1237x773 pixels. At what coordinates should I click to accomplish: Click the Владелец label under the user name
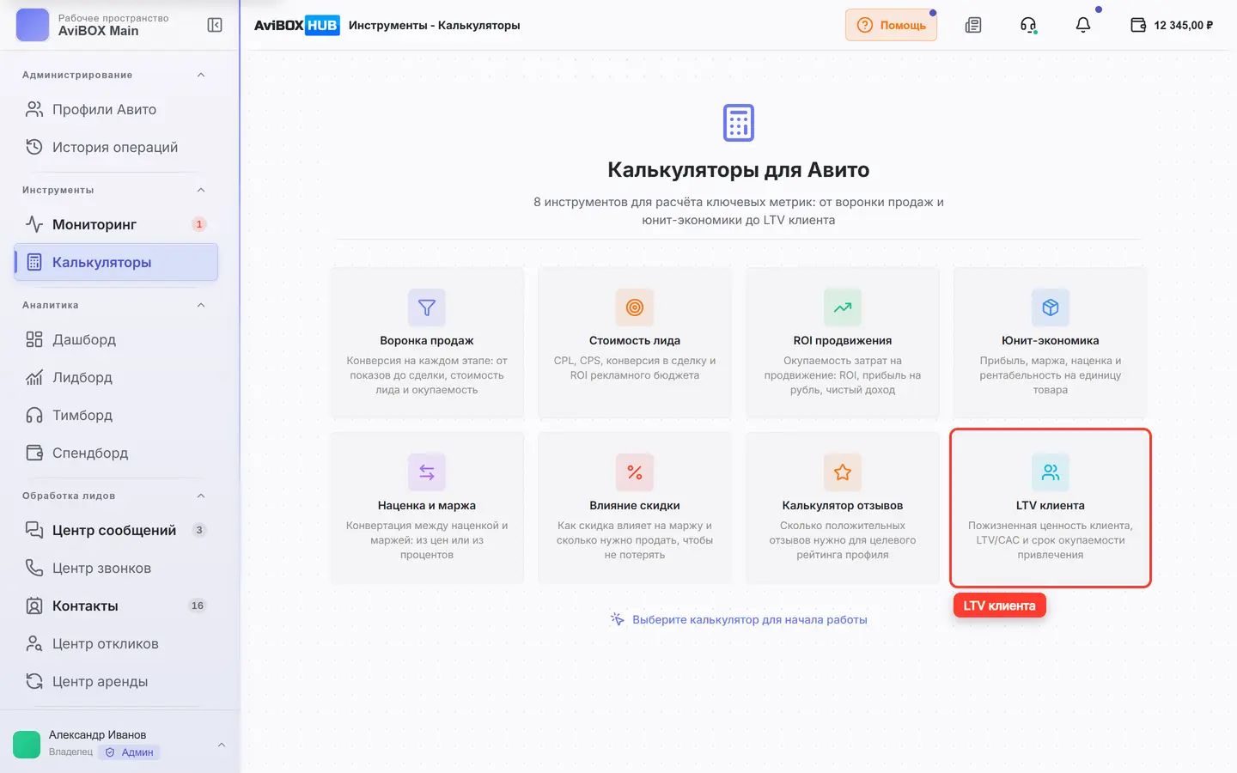point(70,752)
